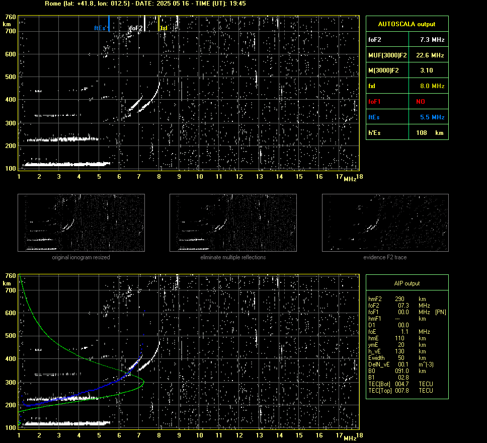Click the 'AUTOSCALA output' heading
487x443 pixels.
pos(407,24)
